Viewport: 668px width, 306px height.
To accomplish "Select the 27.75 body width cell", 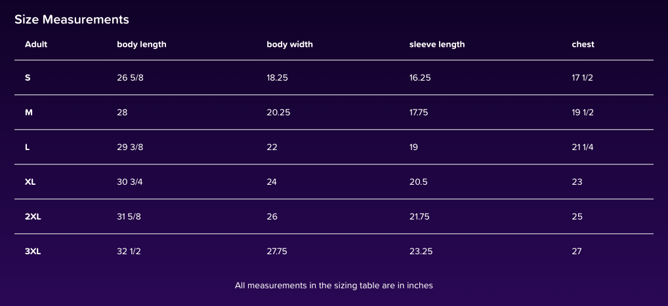I will (x=276, y=251).
